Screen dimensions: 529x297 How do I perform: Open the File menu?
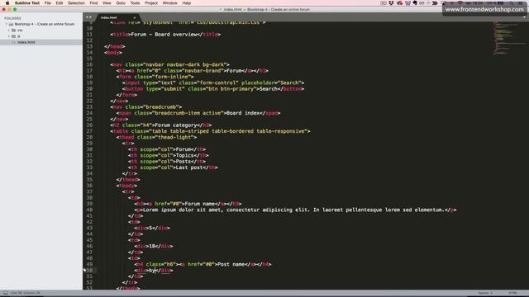tap(48, 3)
